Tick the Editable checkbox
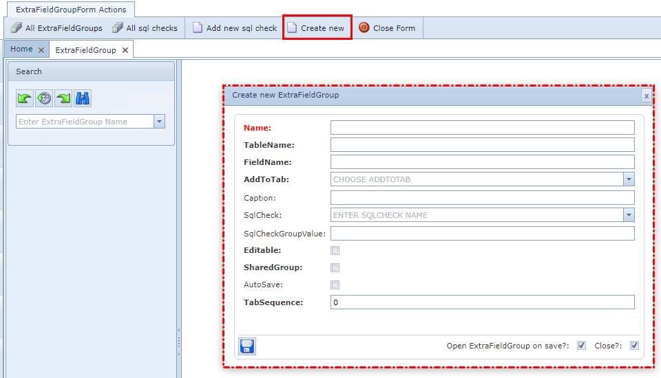The height and width of the screenshot is (378, 661). [x=335, y=251]
